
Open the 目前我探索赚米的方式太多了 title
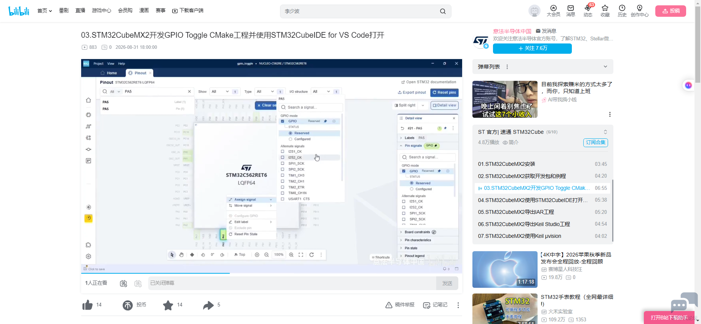coord(577,88)
